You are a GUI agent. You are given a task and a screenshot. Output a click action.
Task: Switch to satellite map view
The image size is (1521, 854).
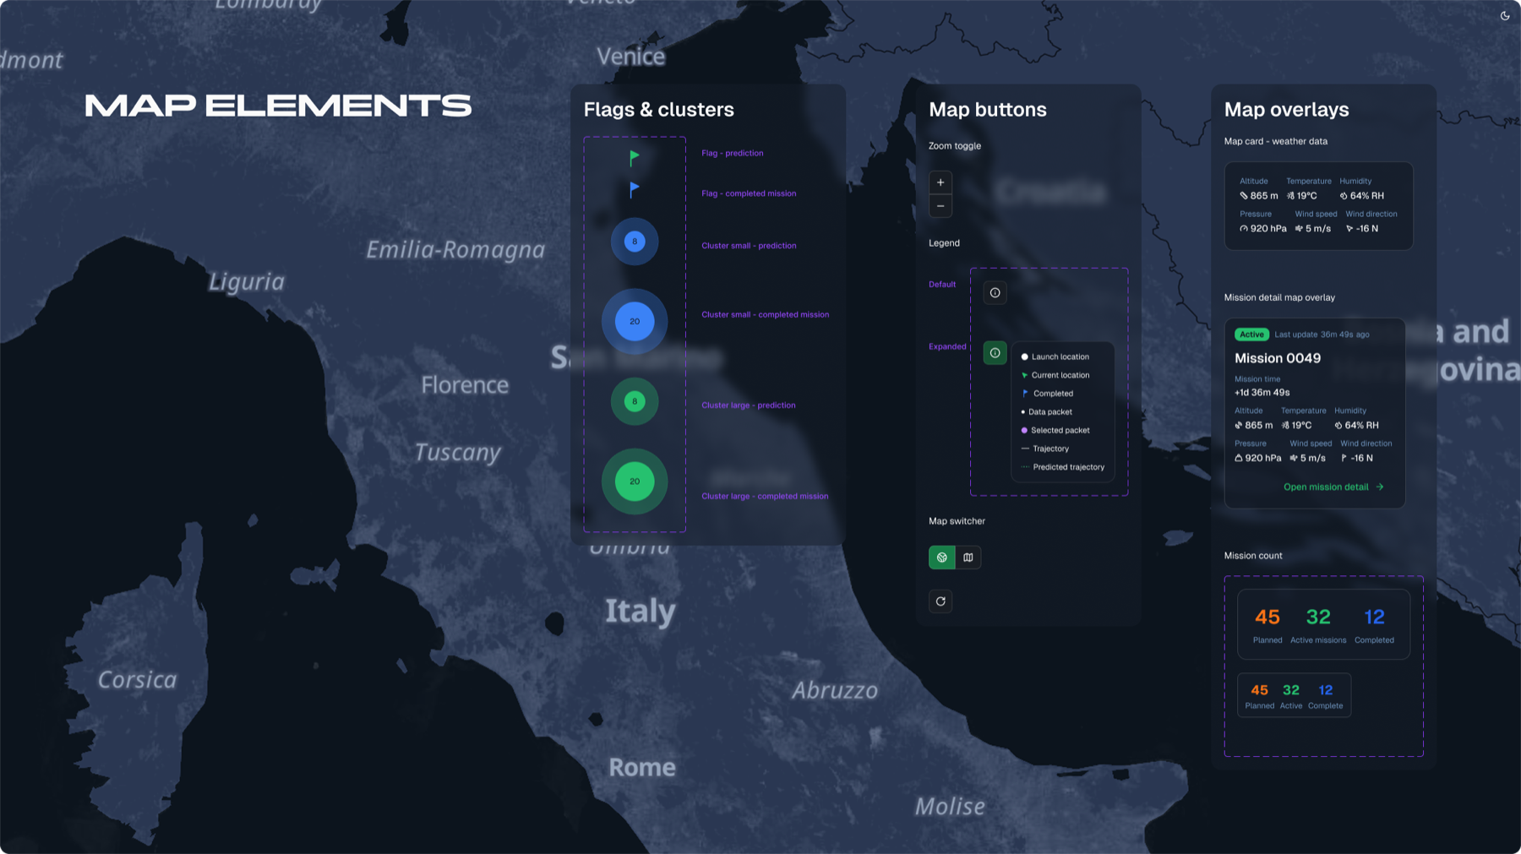pyautogui.click(x=942, y=558)
